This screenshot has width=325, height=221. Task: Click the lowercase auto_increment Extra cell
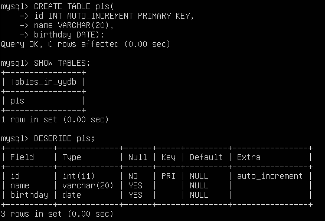pos(270,176)
